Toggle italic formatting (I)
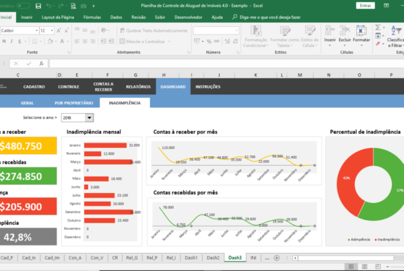Viewport: 404px width, 271px height. pos(11,41)
